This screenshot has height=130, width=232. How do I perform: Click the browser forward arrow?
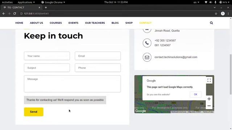(9, 14)
